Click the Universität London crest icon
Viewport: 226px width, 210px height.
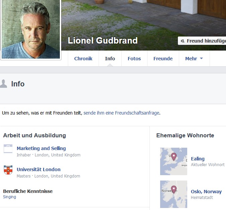tap(8, 170)
